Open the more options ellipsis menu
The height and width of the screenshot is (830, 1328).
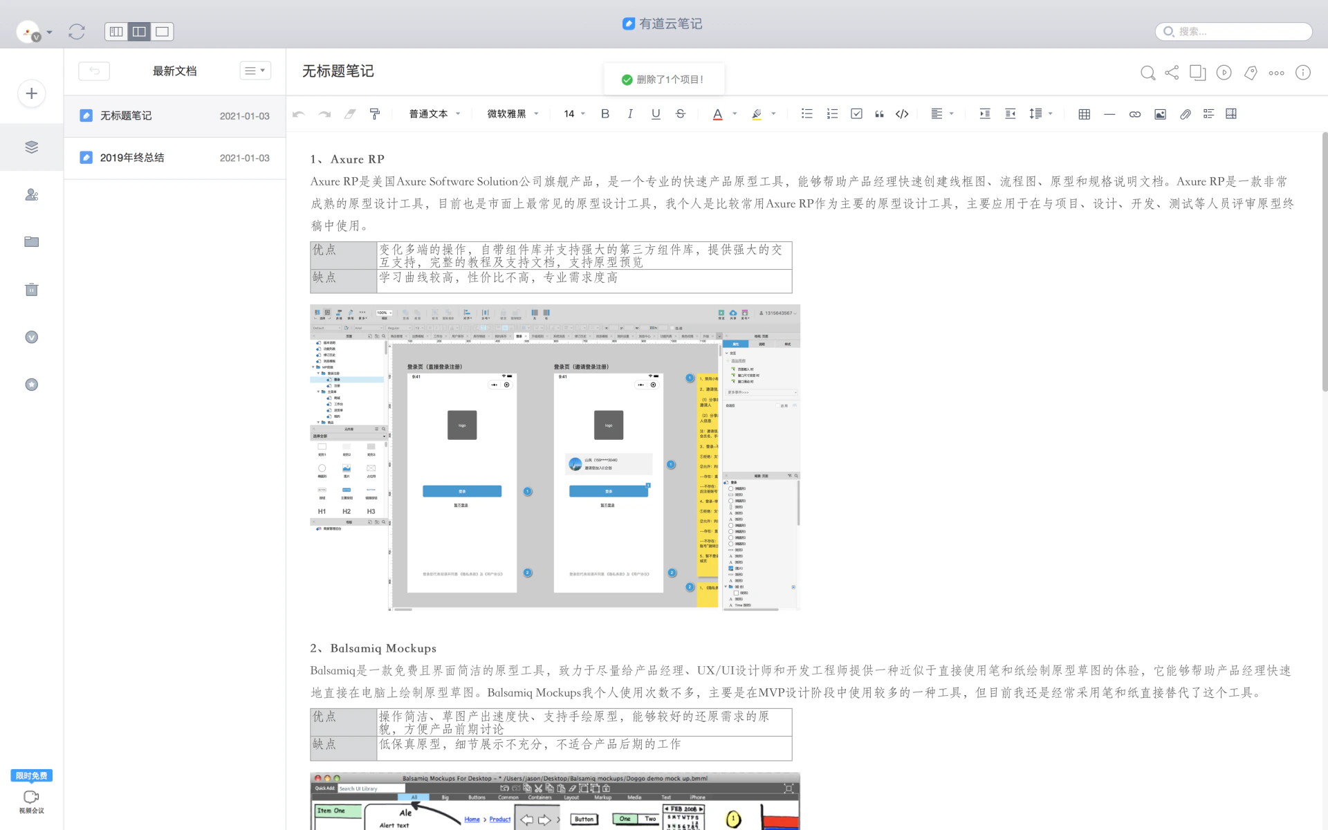tap(1277, 73)
